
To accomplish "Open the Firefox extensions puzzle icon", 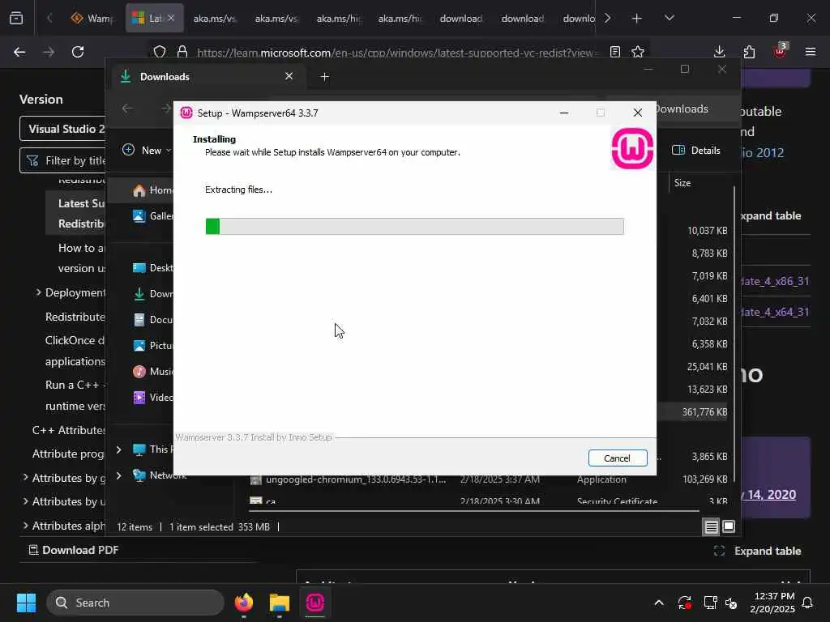I will pyautogui.click(x=749, y=51).
